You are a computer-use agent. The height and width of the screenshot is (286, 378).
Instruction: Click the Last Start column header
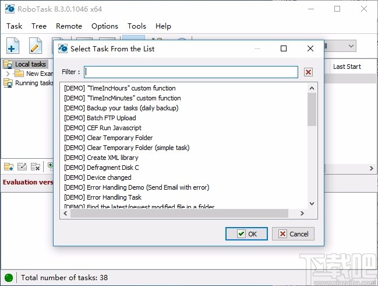pyautogui.click(x=347, y=67)
